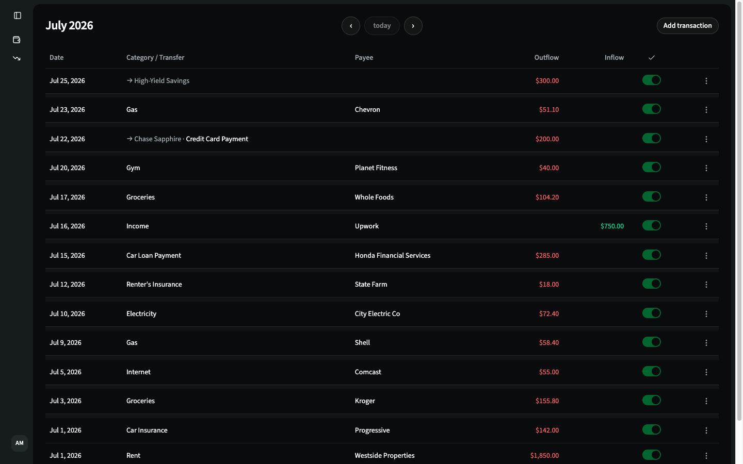743x464 pixels.
Task: Go to previous month with left chevron
Action: coord(351,26)
